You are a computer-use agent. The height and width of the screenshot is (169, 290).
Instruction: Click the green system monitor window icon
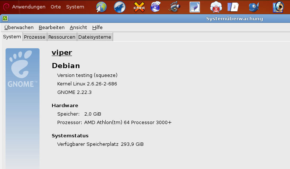pyautogui.click(x=5, y=18)
